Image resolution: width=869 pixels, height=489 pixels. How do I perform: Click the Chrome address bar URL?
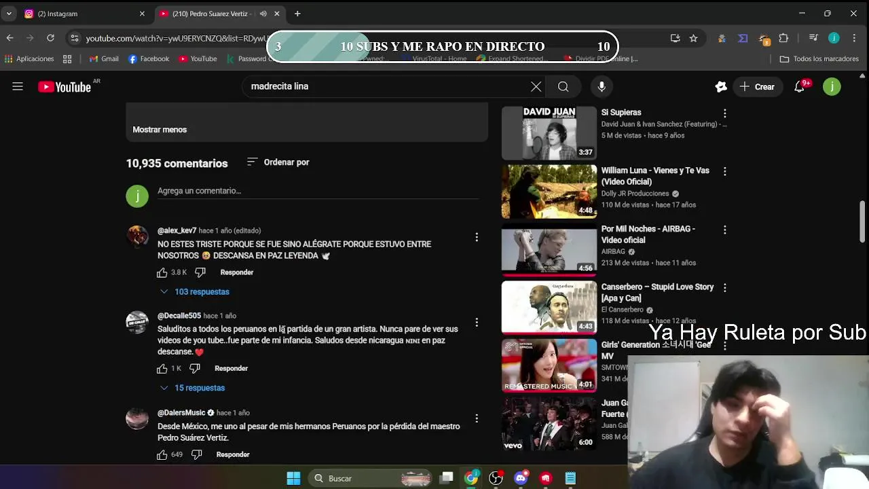point(177,39)
